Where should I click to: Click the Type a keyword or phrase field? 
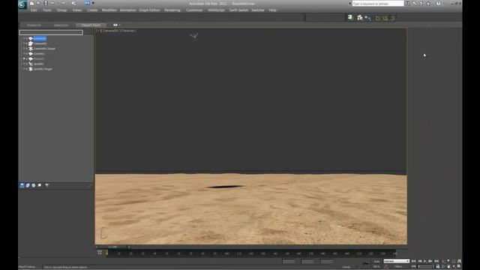click(x=378, y=3)
